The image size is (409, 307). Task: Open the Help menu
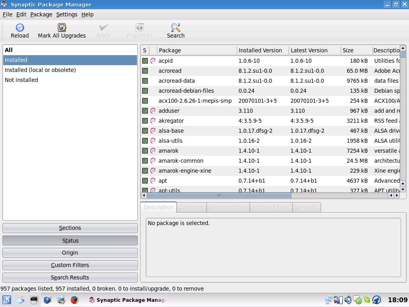click(87, 15)
